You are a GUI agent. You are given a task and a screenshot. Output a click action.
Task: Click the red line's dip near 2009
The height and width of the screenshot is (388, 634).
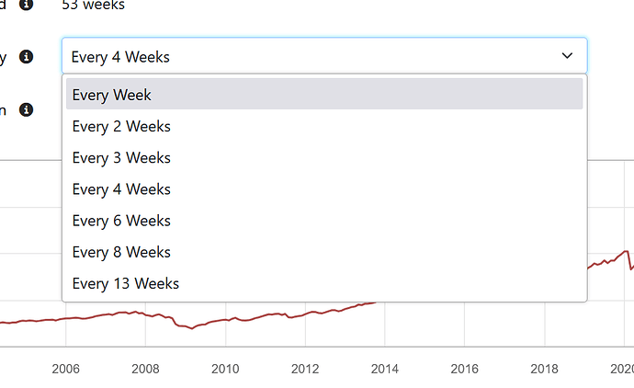pyautogui.click(x=192, y=328)
